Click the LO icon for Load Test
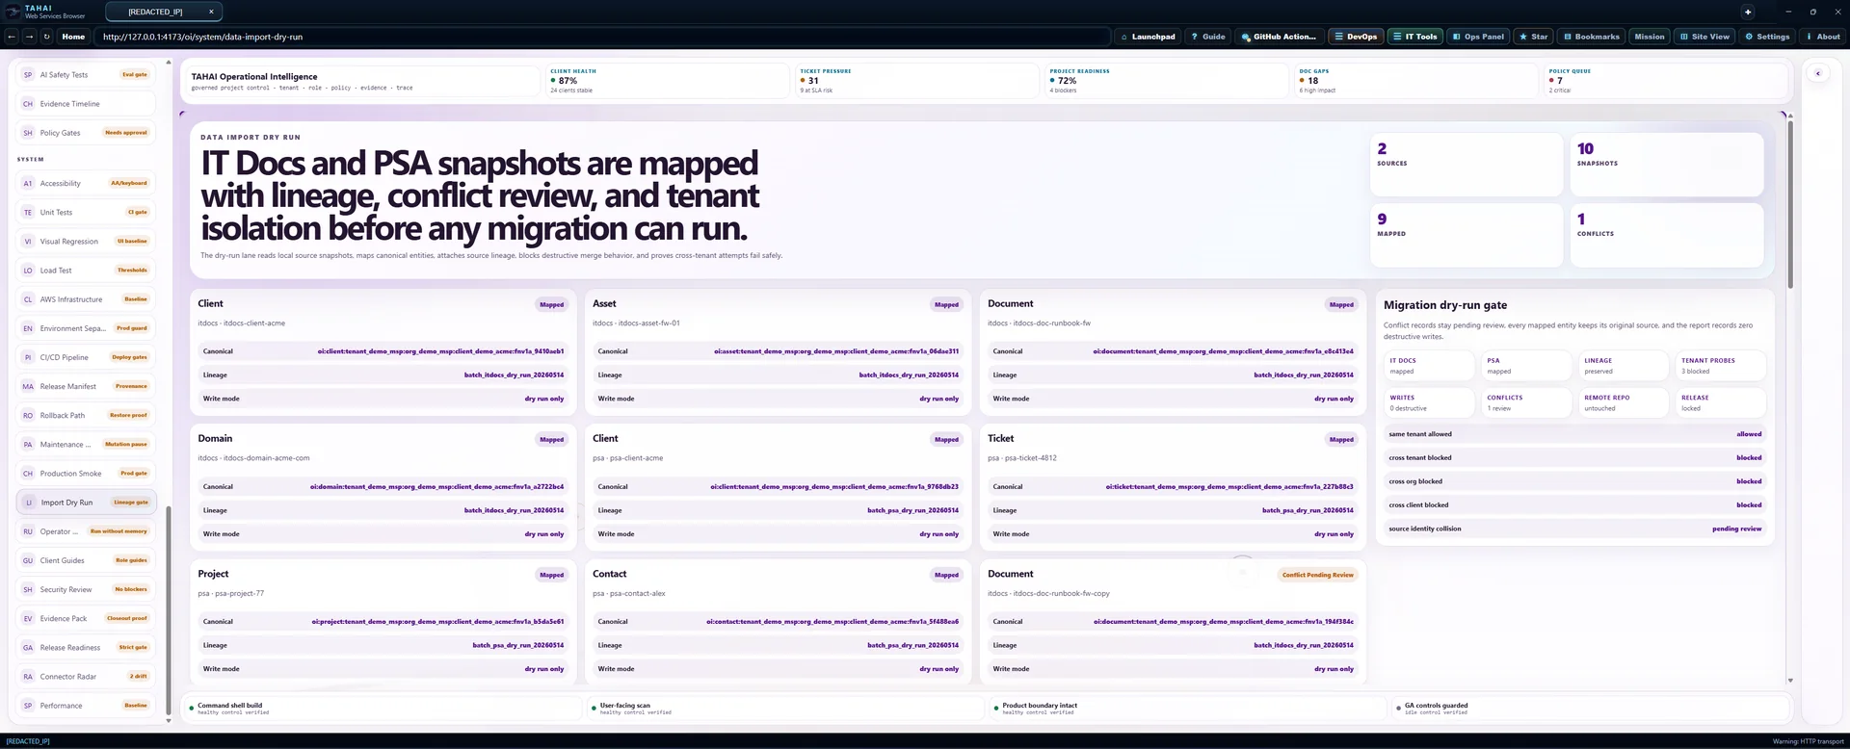The width and height of the screenshot is (1850, 749). click(x=28, y=271)
